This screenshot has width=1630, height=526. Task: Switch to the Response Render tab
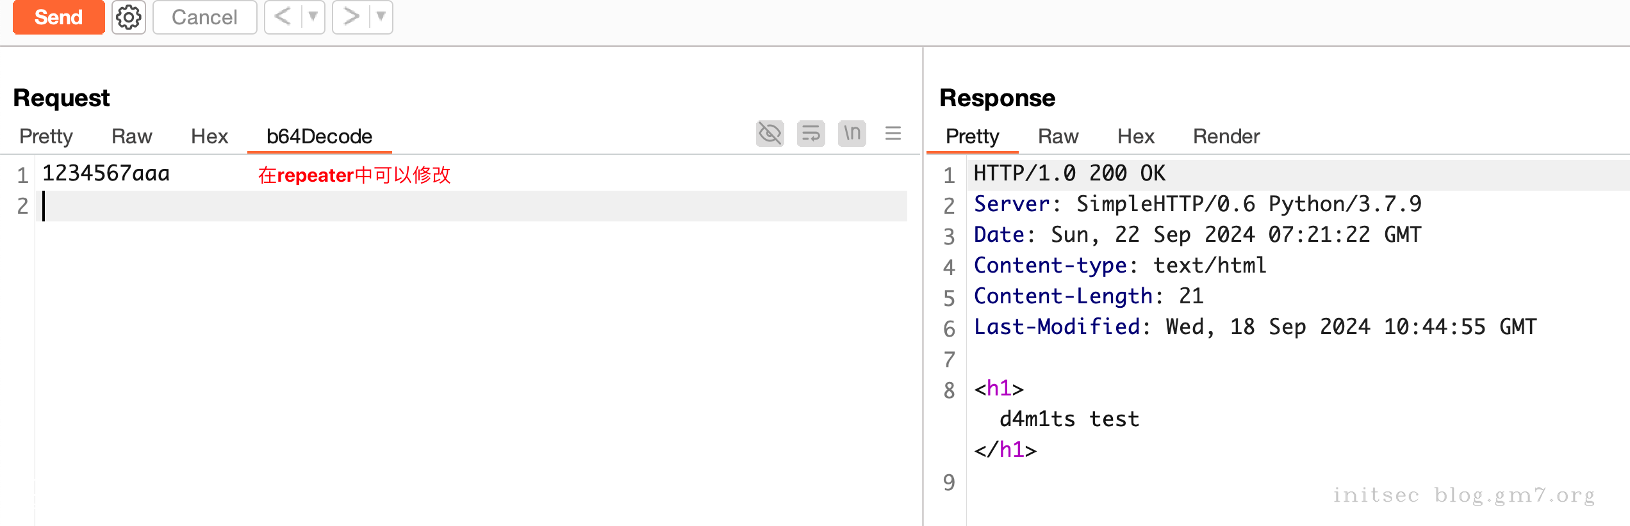pyautogui.click(x=1226, y=136)
